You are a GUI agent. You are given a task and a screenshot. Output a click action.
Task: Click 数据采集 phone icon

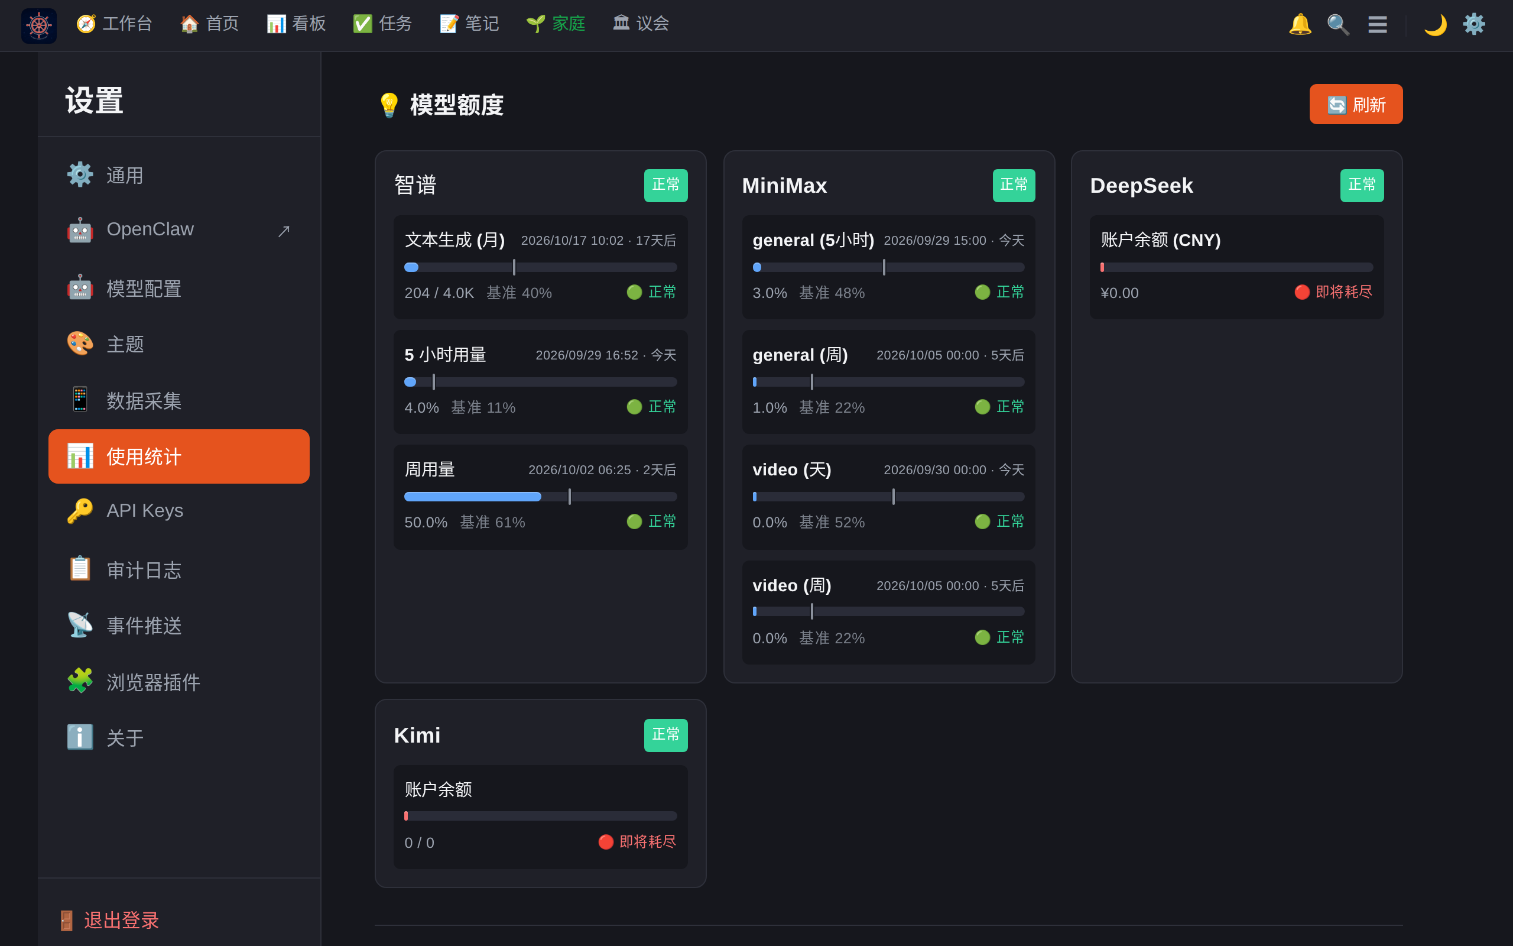pos(80,400)
